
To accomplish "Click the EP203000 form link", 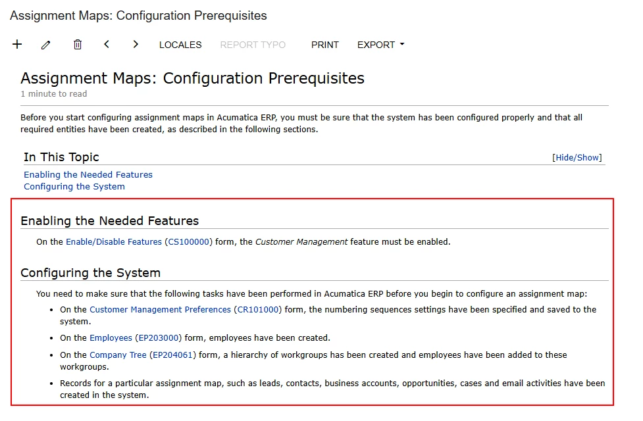I will coord(159,337).
